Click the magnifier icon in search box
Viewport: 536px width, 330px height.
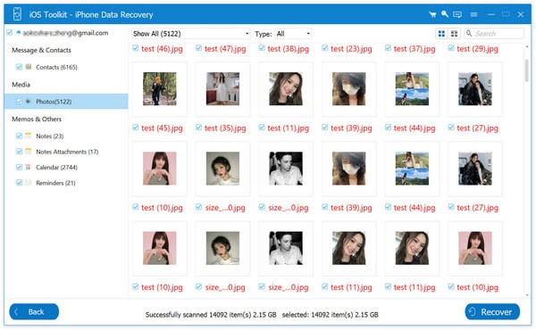click(x=469, y=33)
